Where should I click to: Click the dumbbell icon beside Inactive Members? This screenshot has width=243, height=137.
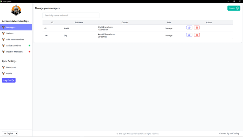3,52
